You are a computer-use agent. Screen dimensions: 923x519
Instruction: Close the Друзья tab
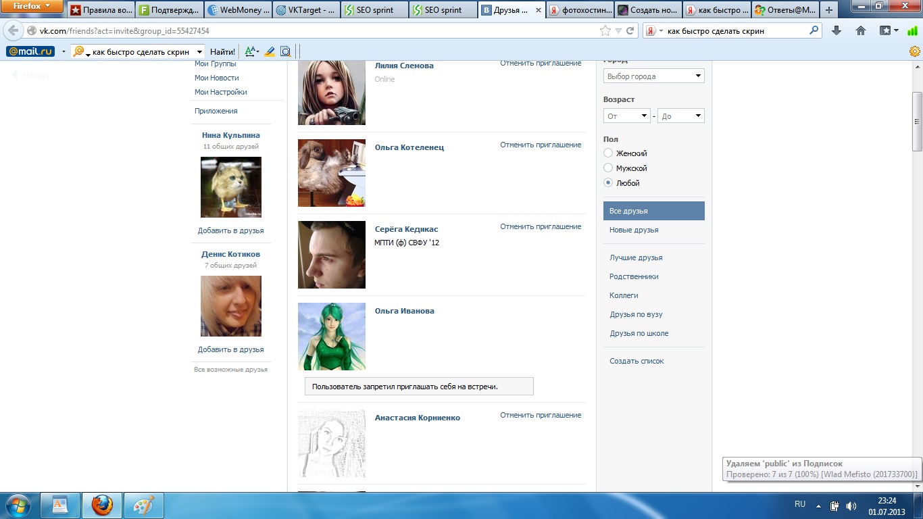pos(538,10)
